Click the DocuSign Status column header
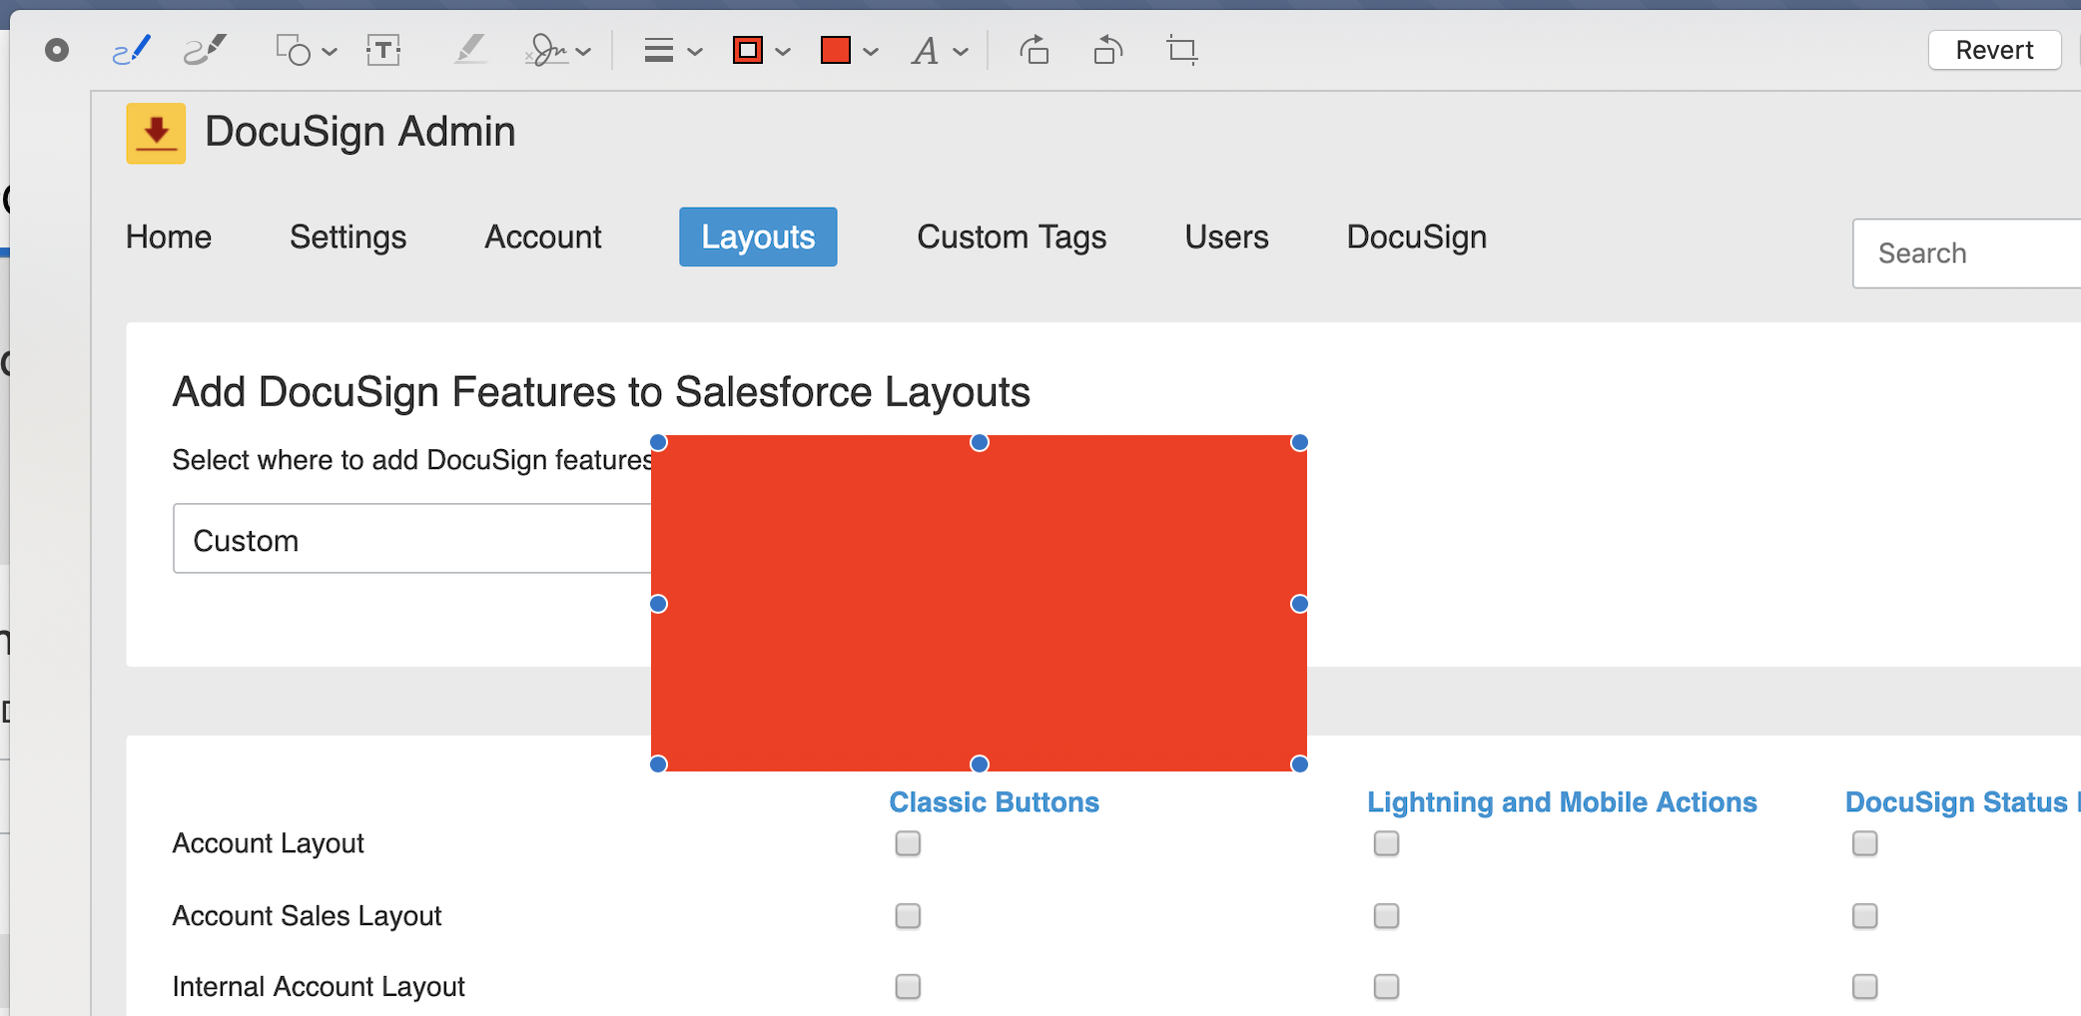Viewport: 2081px width, 1016px height. [1961, 802]
